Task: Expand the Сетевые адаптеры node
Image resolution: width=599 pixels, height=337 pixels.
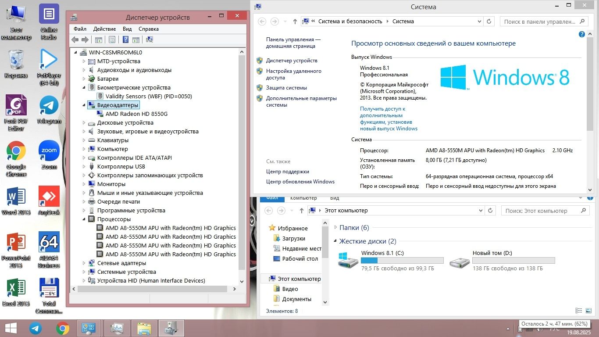Action: pyautogui.click(x=84, y=263)
